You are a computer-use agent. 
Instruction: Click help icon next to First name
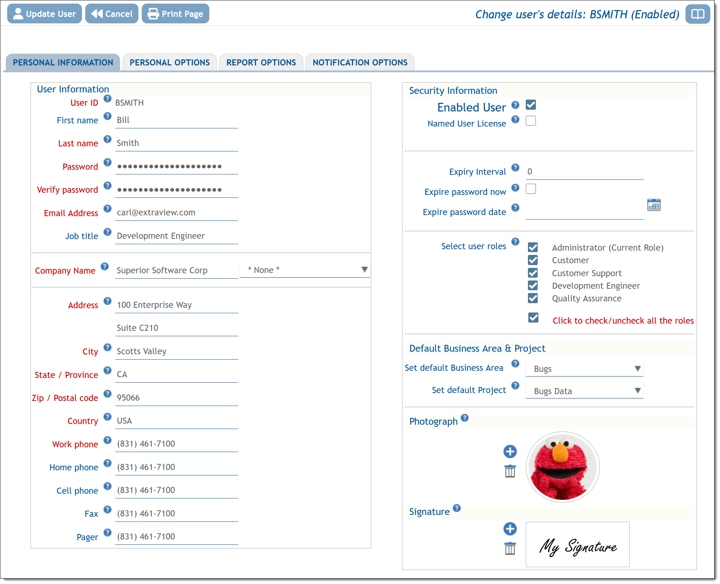[x=107, y=116]
